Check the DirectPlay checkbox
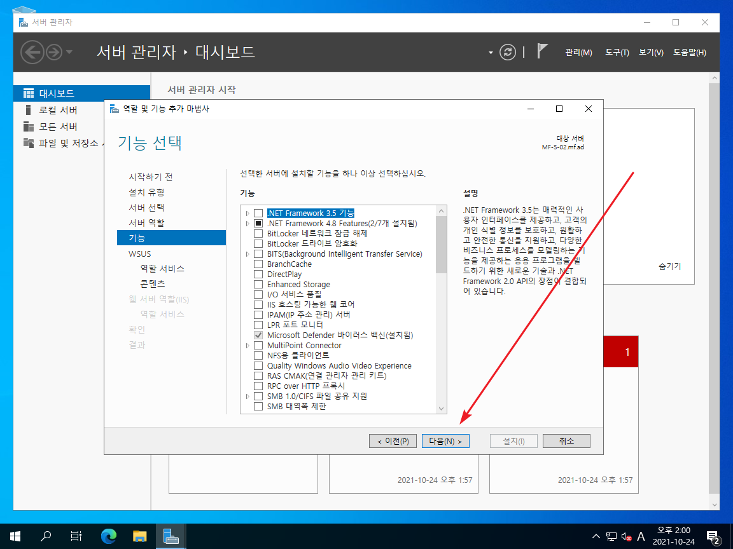Screen dimensions: 733x549 pyautogui.click(x=258, y=274)
